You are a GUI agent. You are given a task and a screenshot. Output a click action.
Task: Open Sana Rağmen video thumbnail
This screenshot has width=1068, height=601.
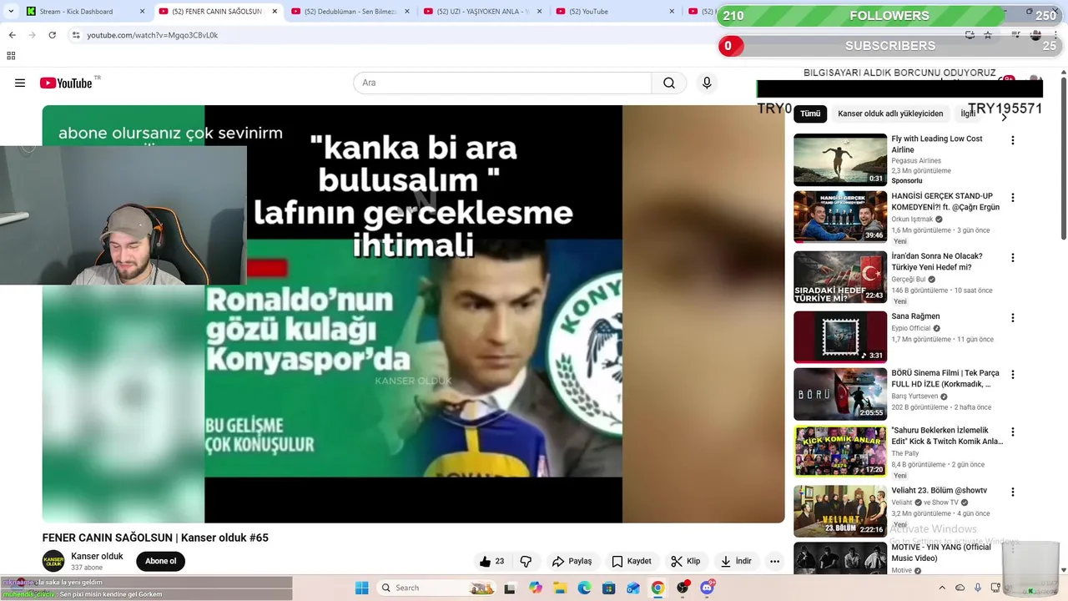coord(840,337)
